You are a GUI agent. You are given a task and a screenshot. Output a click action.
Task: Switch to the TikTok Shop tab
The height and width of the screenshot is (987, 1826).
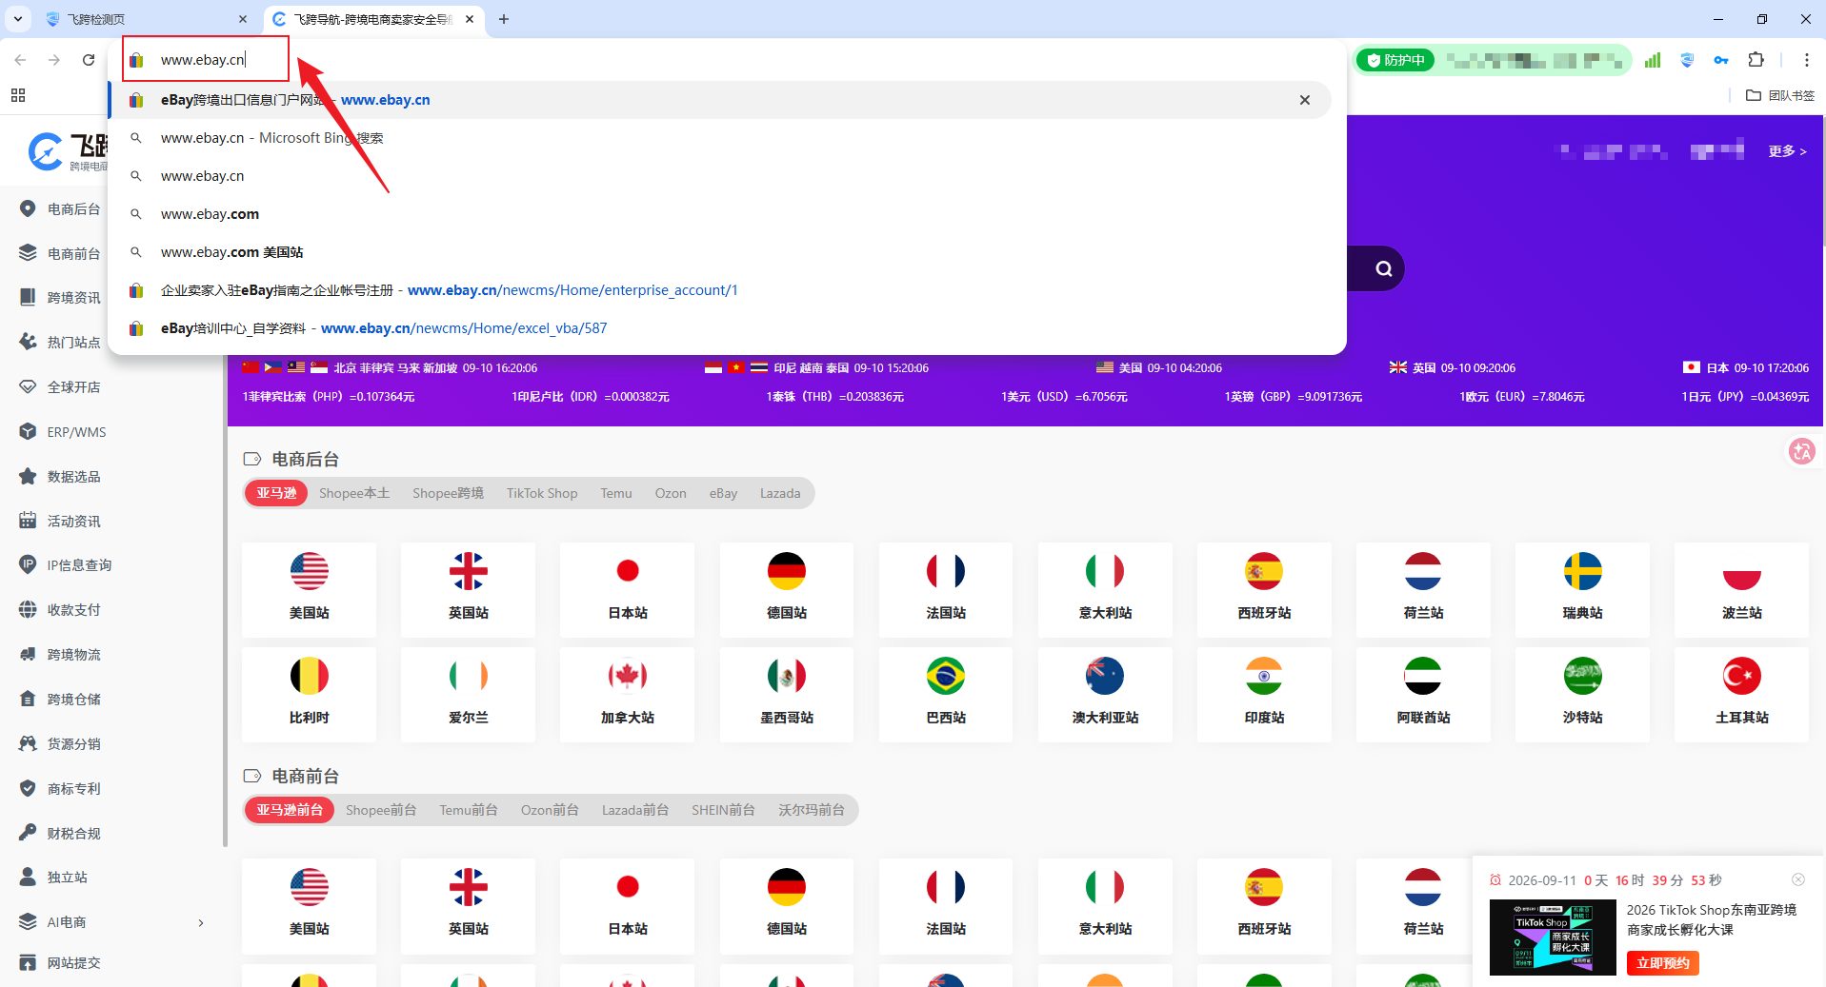(x=542, y=493)
